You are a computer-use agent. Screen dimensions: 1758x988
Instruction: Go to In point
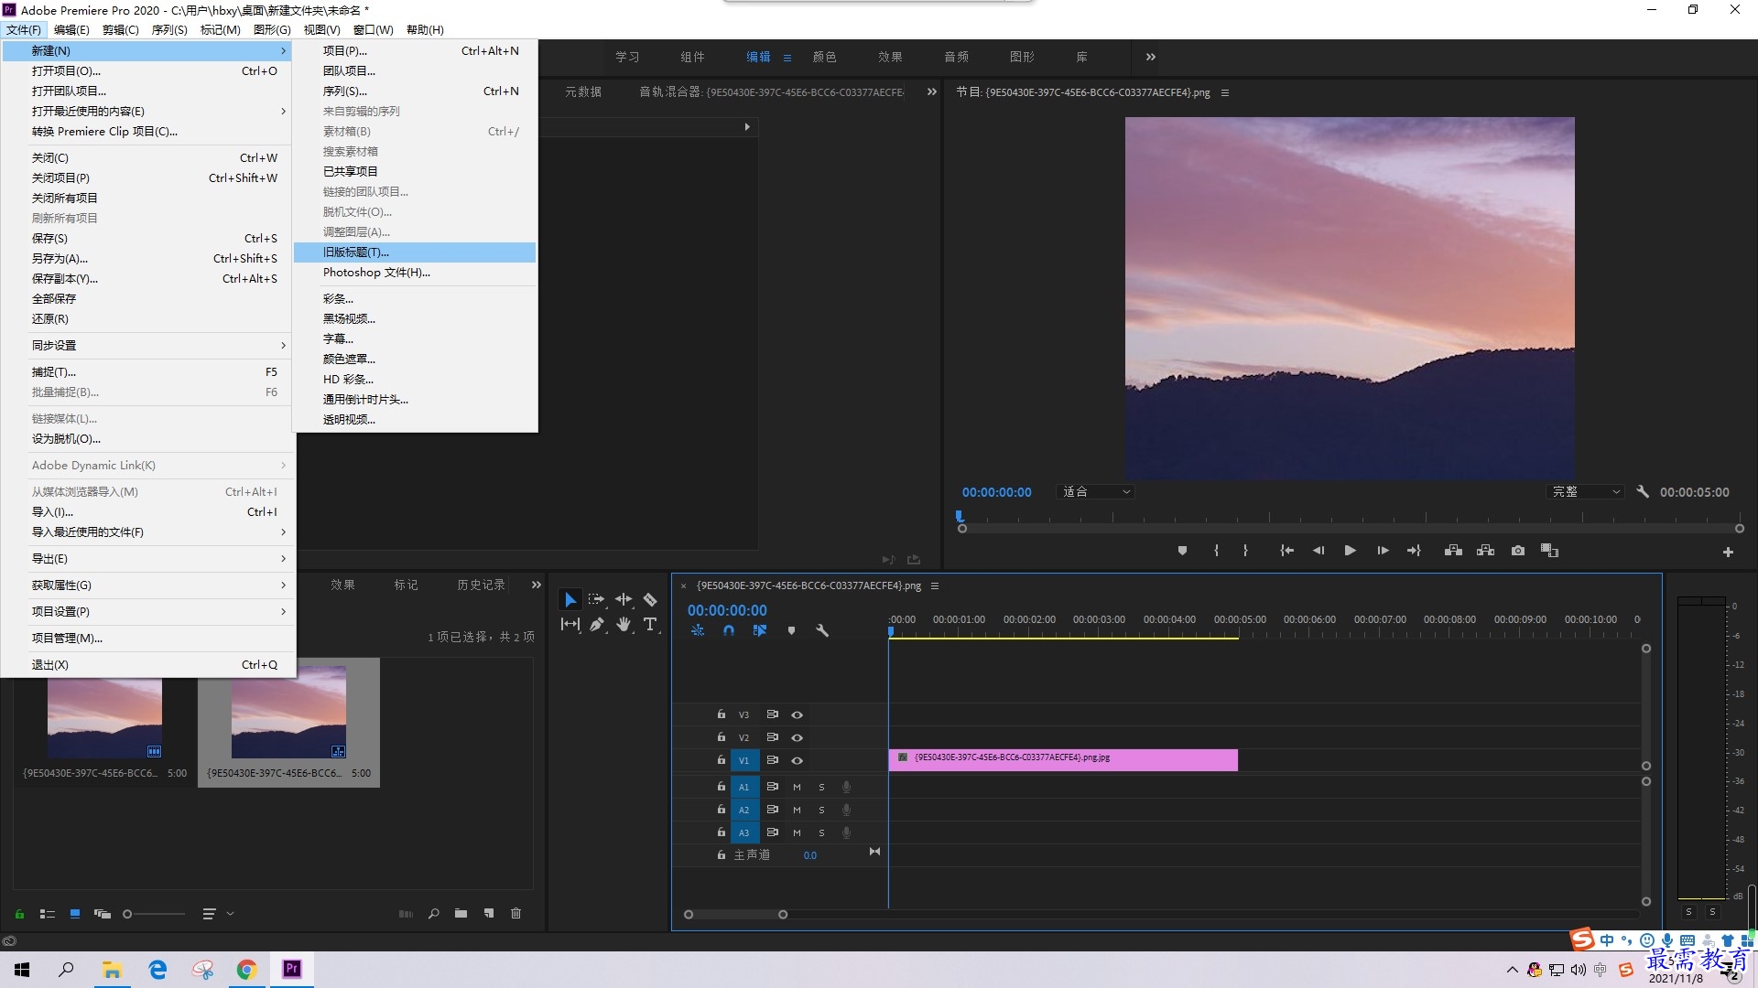1286,551
